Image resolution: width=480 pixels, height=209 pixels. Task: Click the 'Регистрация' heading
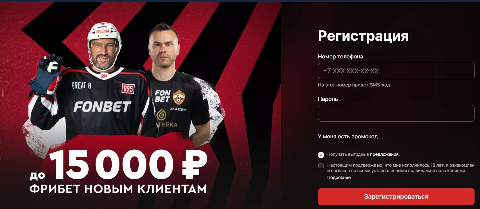coord(363,36)
